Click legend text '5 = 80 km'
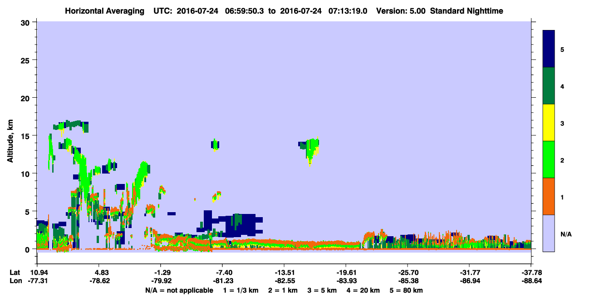590x303 pixels. [x=407, y=290]
